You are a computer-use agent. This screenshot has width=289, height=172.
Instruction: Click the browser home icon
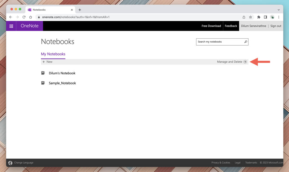30,17
